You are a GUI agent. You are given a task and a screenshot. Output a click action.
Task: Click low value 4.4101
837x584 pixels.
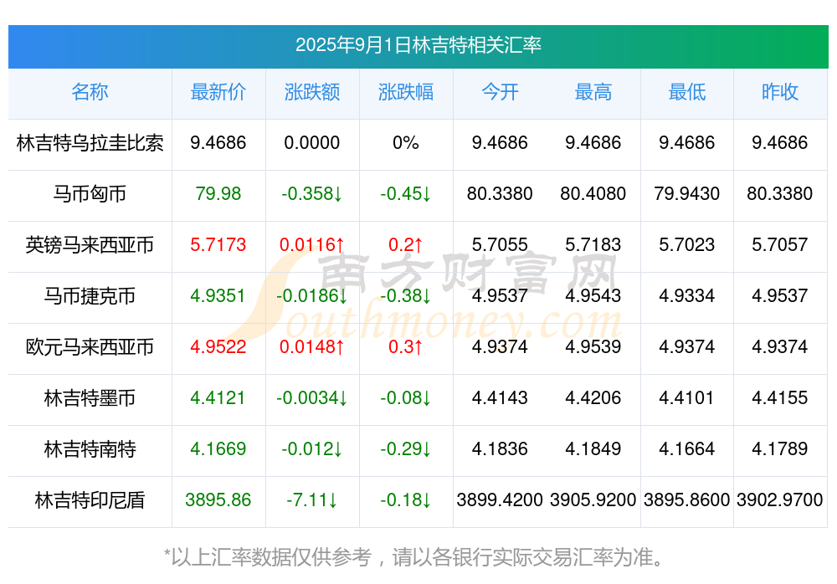(x=687, y=397)
